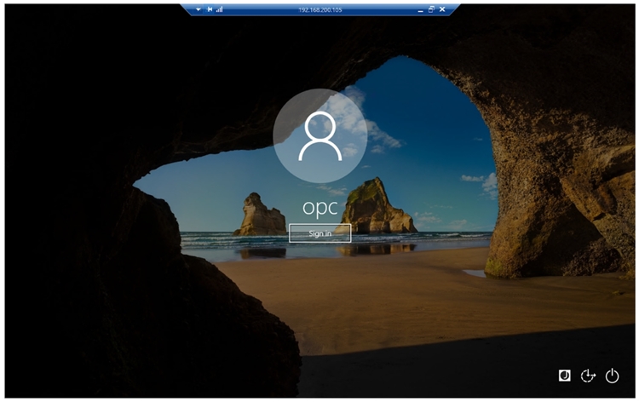639x402 pixels.
Task: Minimize the remote desktop session
Action: [420, 9]
